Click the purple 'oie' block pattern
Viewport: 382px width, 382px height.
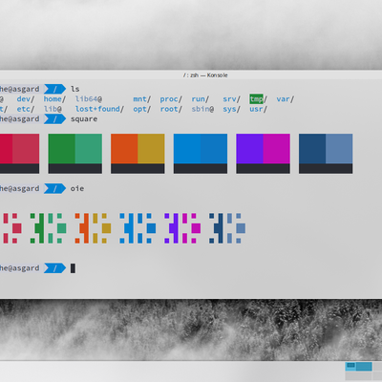182,228
